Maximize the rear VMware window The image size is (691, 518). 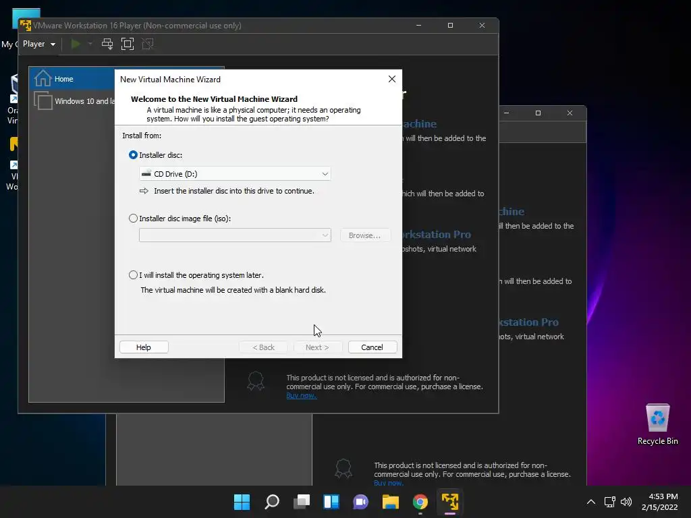coord(538,113)
